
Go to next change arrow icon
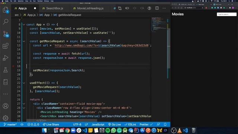point(142,8)
